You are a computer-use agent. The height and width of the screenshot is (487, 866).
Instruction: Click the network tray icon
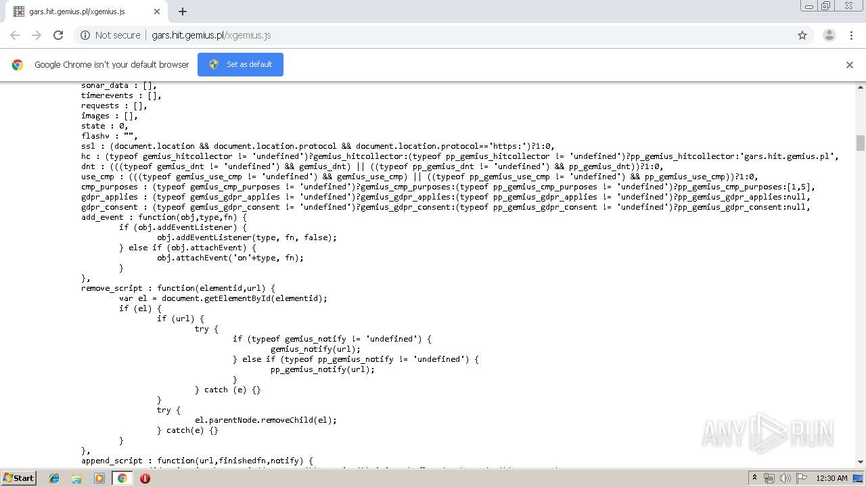[x=769, y=478]
